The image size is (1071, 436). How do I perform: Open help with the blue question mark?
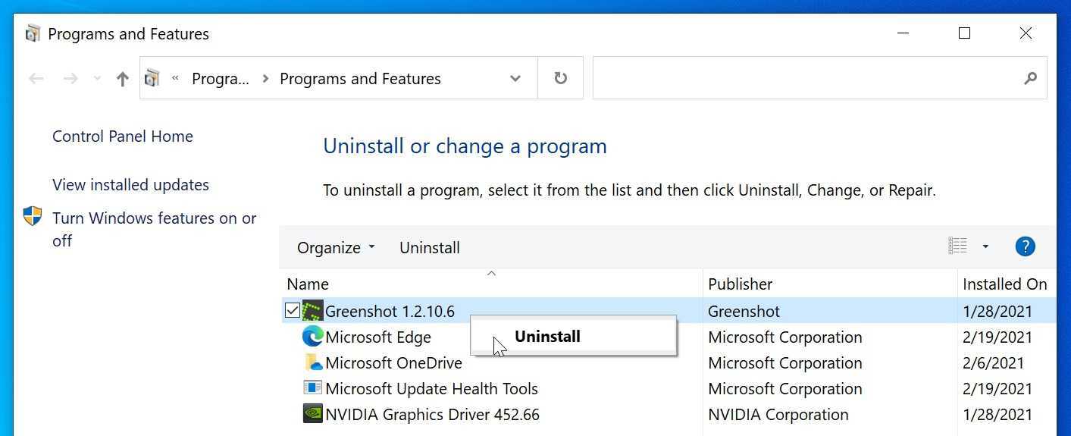click(1025, 246)
